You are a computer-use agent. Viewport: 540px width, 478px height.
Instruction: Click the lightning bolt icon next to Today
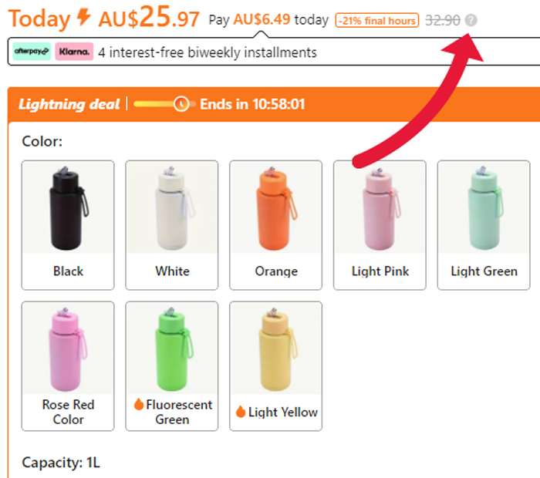click(x=84, y=18)
